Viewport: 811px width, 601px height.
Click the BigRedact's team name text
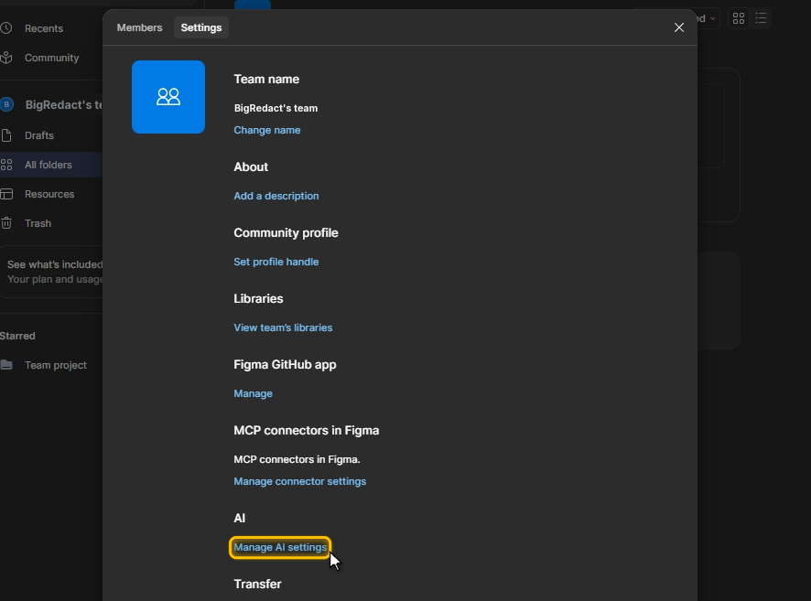coord(276,108)
